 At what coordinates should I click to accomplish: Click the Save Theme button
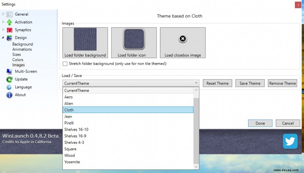click(x=250, y=83)
